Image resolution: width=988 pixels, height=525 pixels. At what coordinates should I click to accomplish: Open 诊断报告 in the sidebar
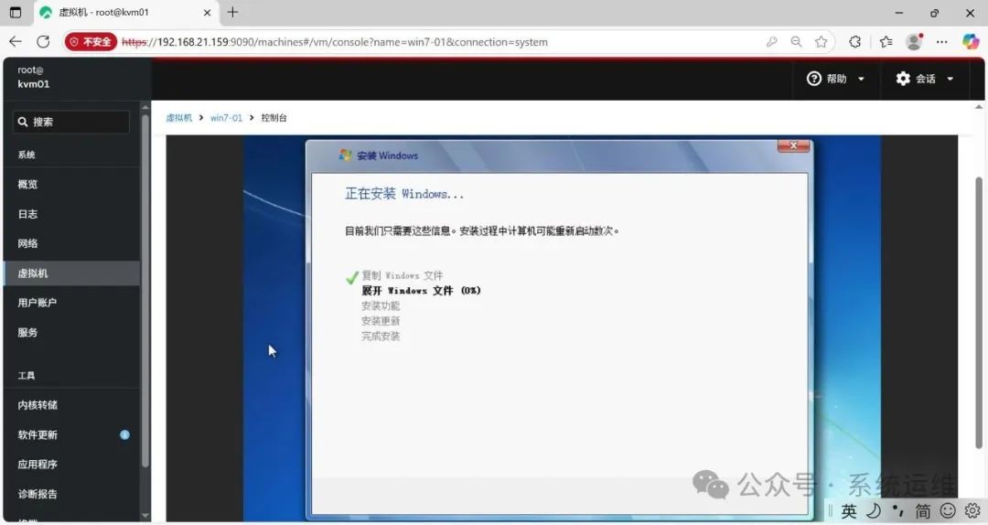[71, 494]
